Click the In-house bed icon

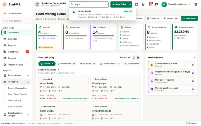click(94, 27)
